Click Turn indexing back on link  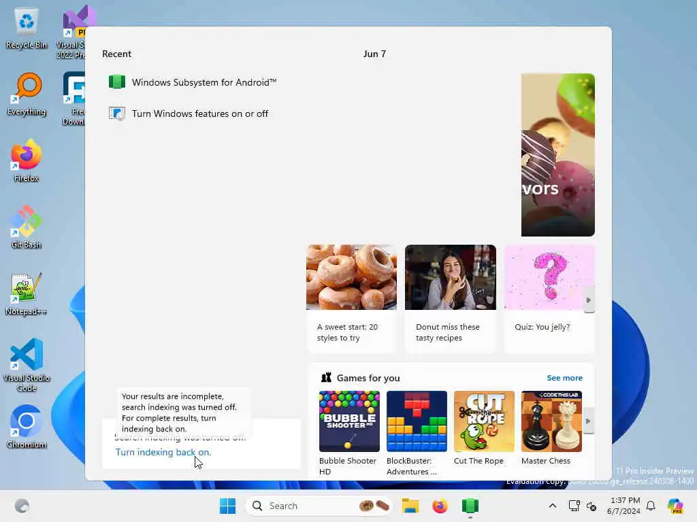pyautogui.click(x=163, y=452)
